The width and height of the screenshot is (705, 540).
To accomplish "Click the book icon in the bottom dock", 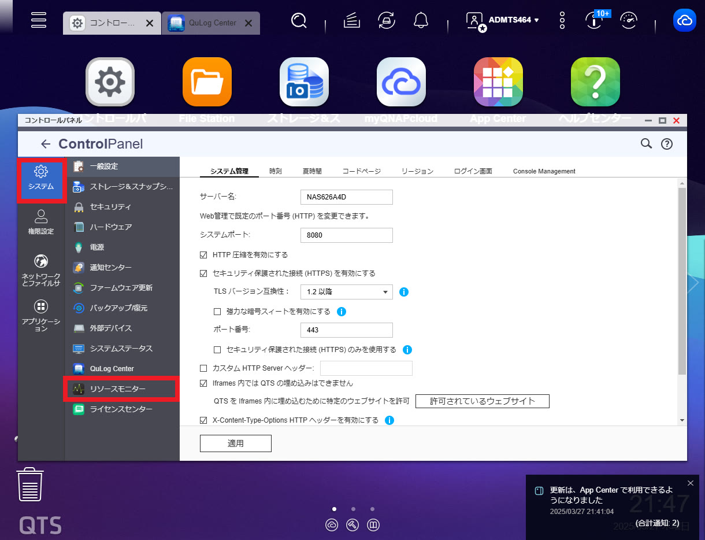I will pyautogui.click(x=373, y=525).
